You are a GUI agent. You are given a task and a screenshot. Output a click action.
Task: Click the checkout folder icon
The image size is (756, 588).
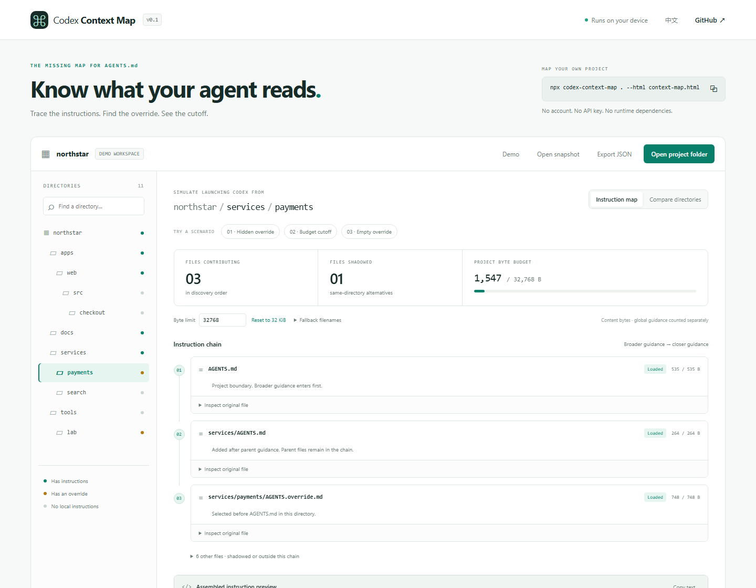72,313
